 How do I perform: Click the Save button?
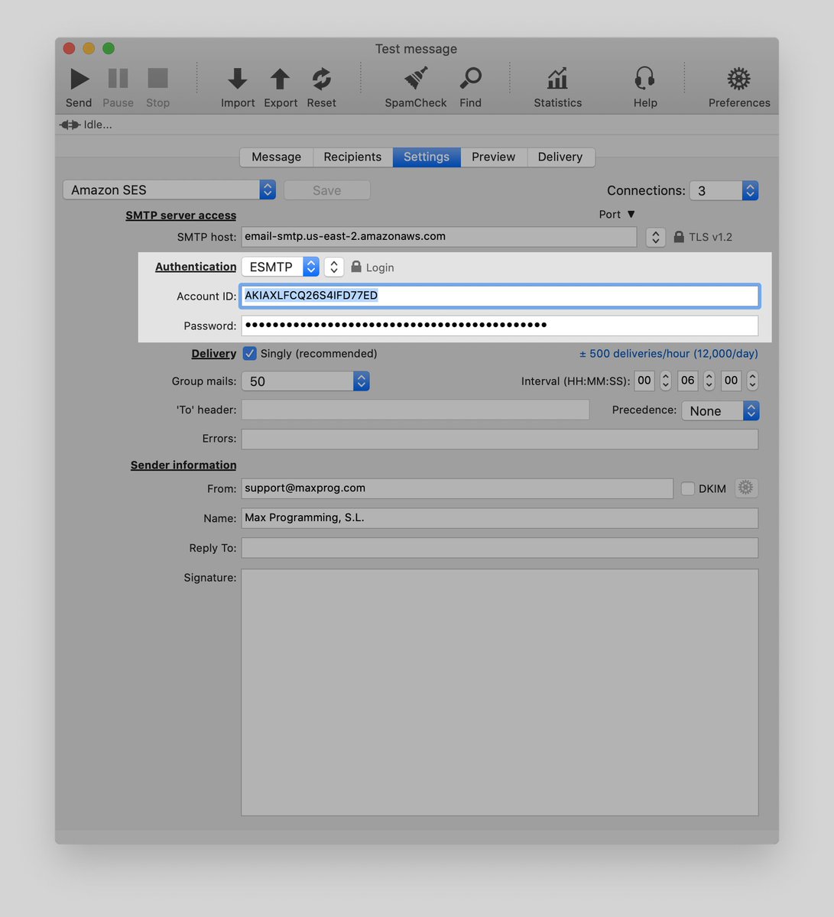326,189
